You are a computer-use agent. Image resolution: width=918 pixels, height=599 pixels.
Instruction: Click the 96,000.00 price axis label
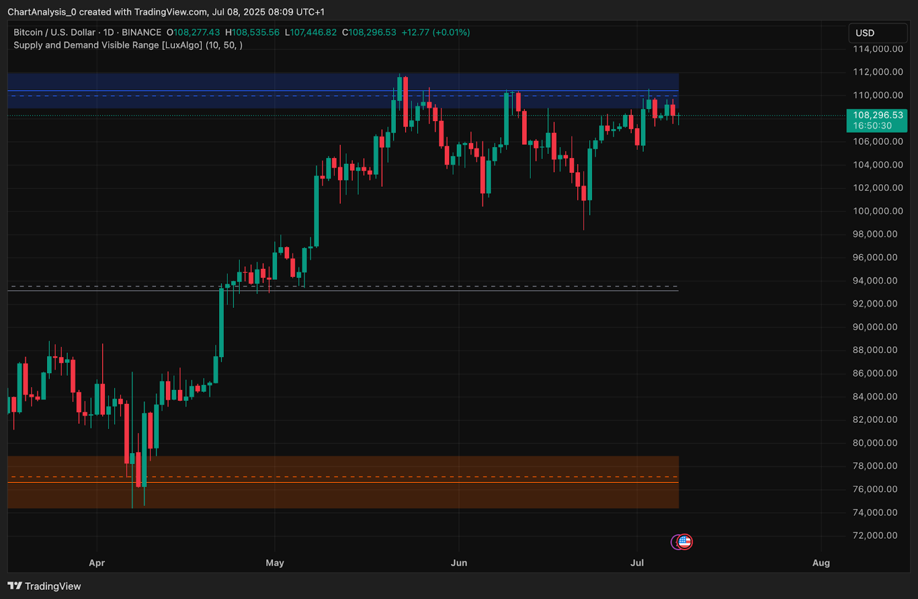coord(875,257)
